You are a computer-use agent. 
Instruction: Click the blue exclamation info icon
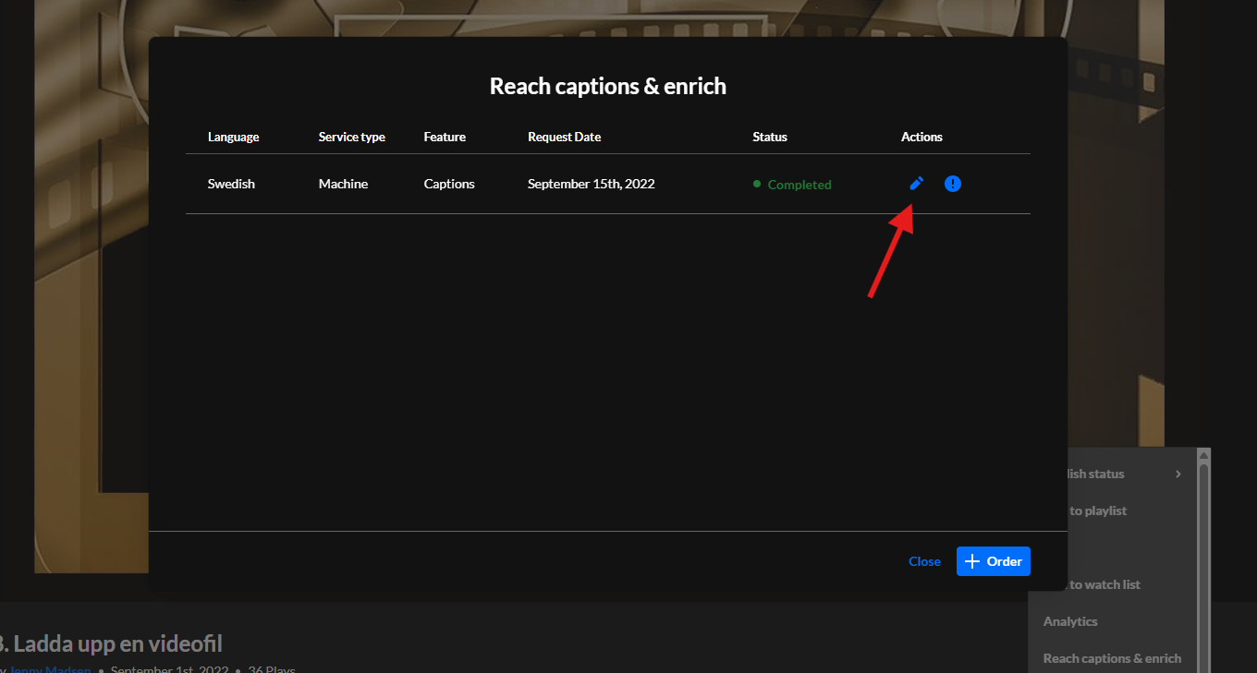(953, 184)
